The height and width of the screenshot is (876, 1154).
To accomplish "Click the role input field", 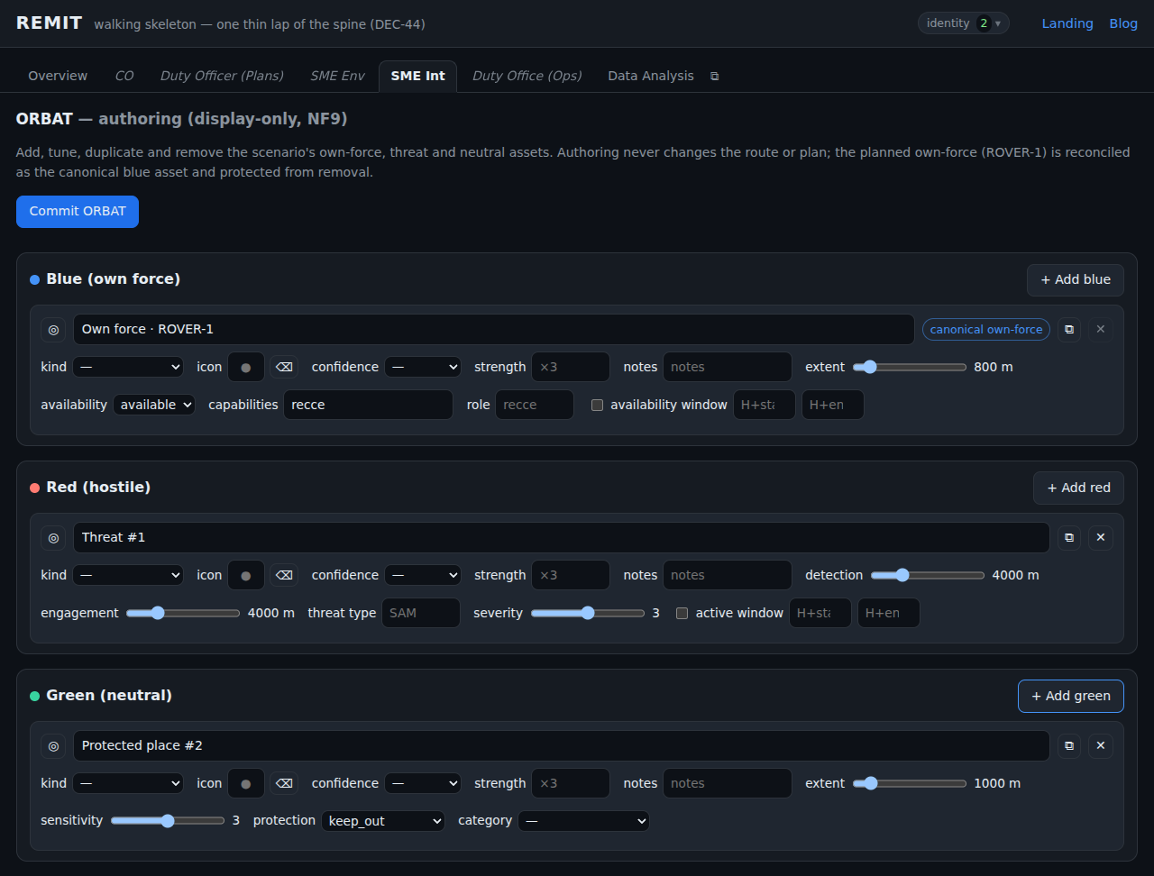I will tap(535, 406).
